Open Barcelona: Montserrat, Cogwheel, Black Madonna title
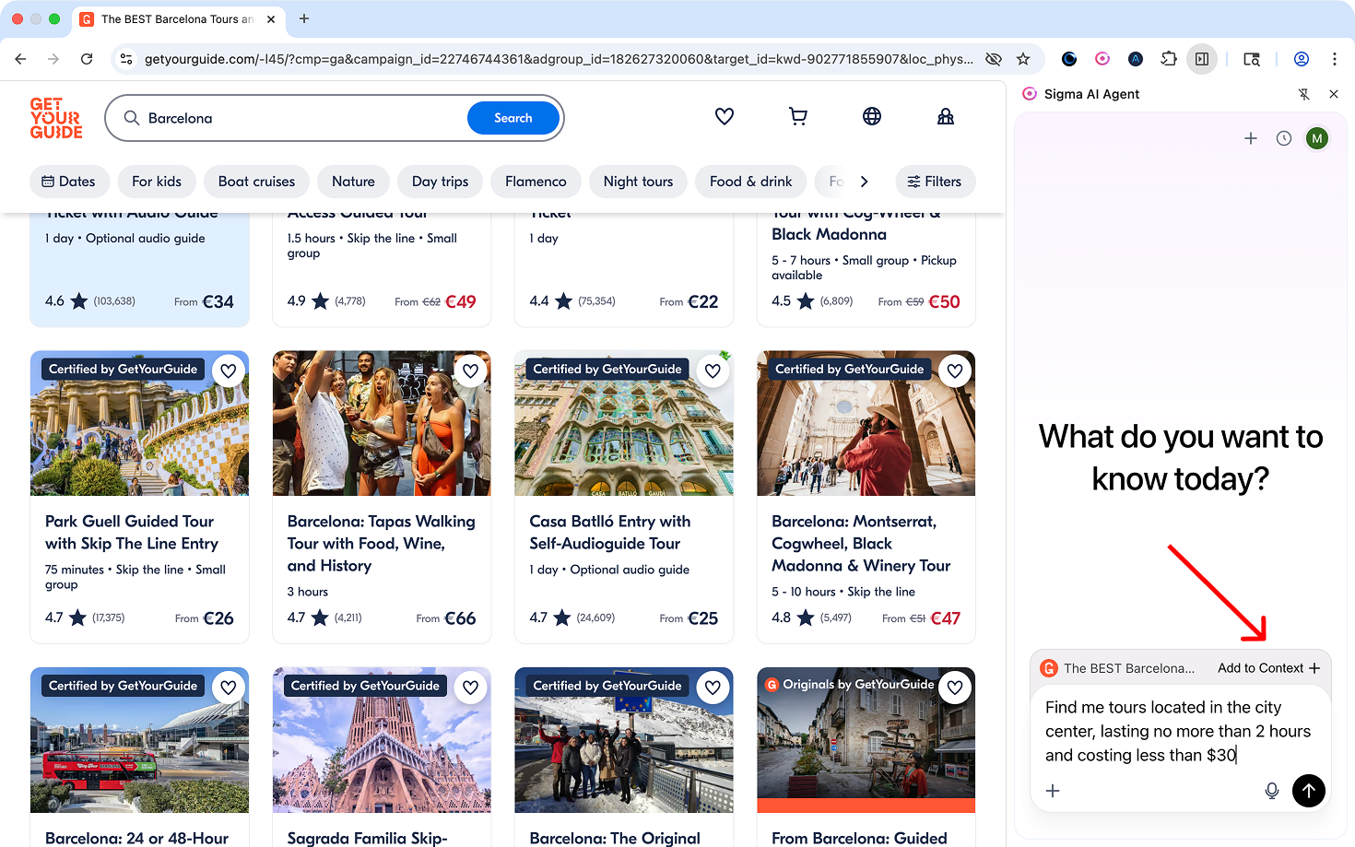Image resolution: width=1355 pixels, height=847 pixels. click(861, 544)
